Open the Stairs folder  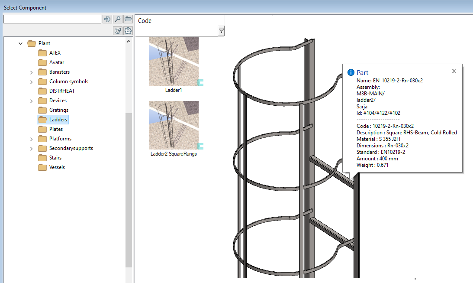(x=55, y=158)
